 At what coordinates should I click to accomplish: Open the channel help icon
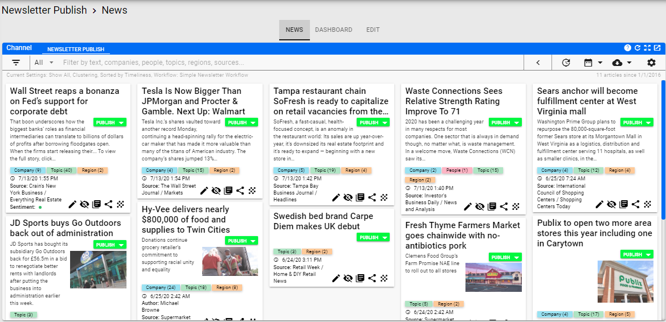tap(627, 48)
